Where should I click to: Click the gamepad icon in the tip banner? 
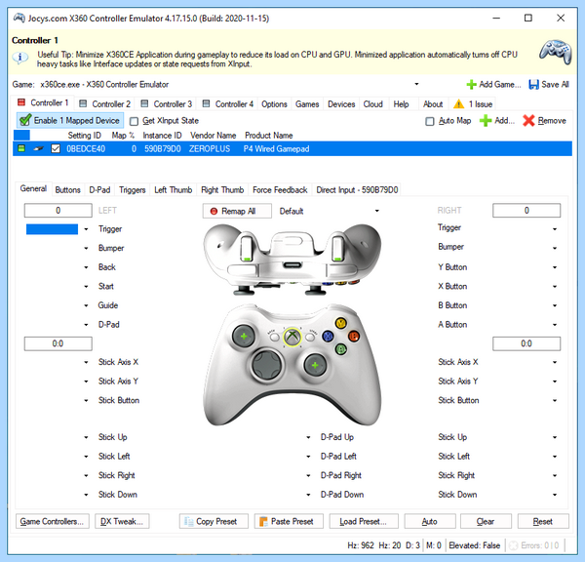tap(555, 53)
